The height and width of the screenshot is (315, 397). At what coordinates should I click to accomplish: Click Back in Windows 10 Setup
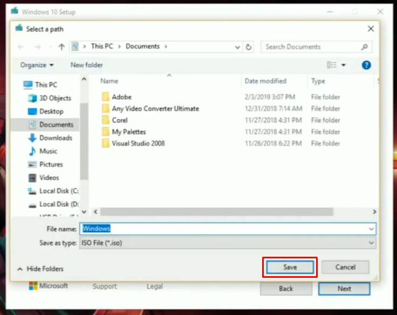[286, 289]
